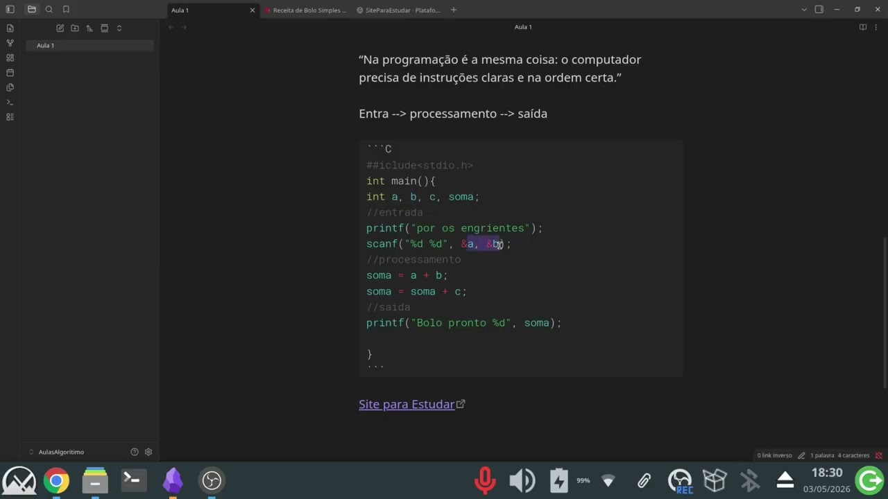Open Obsidian from the taskbar
The height and width of the screenshot is (499, 888).
click(173, 480)
